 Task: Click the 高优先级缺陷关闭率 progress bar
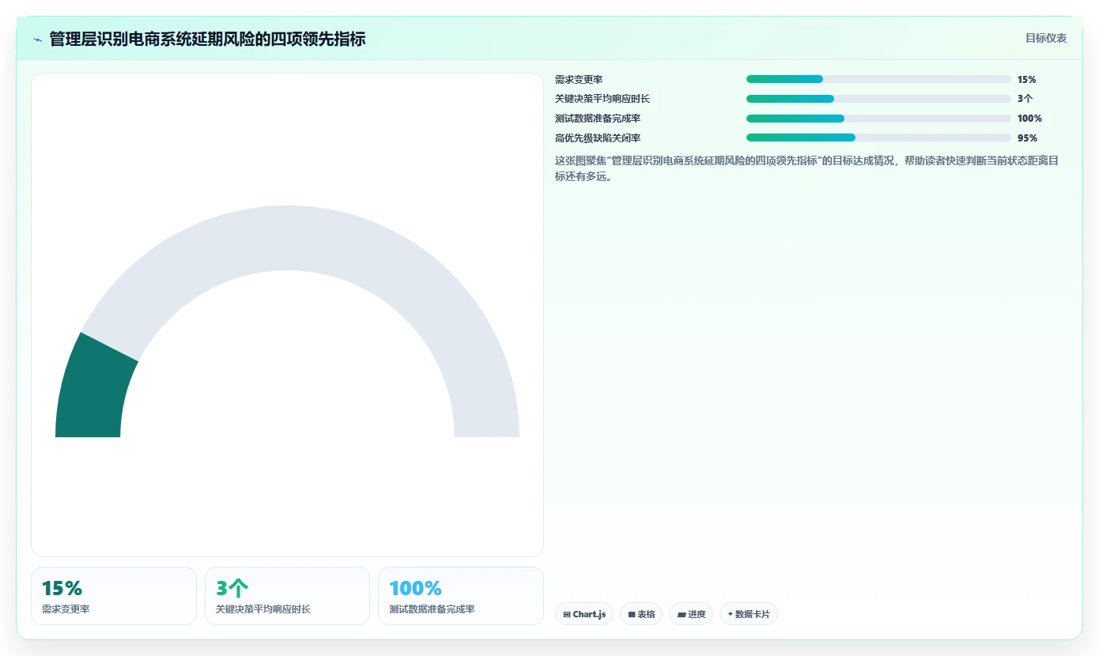click(878, 138)
